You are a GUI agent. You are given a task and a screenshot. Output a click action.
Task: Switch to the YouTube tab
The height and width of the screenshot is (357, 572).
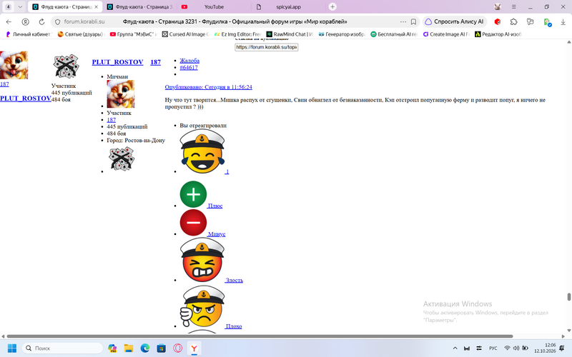tap(214, 7)
